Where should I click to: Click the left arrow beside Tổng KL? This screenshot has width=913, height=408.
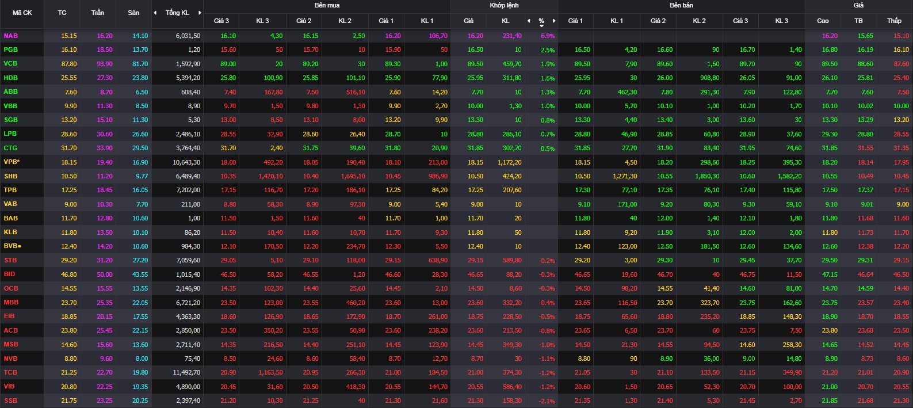coord(155,13)
